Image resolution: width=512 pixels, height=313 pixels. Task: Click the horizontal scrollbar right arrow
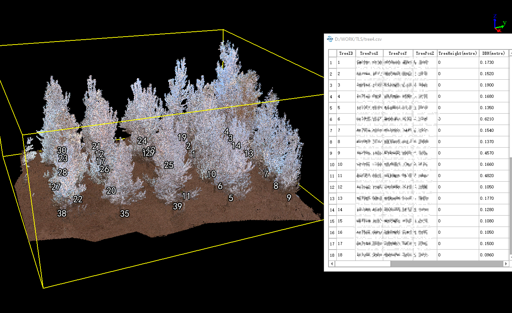click(x=505, y=264)
